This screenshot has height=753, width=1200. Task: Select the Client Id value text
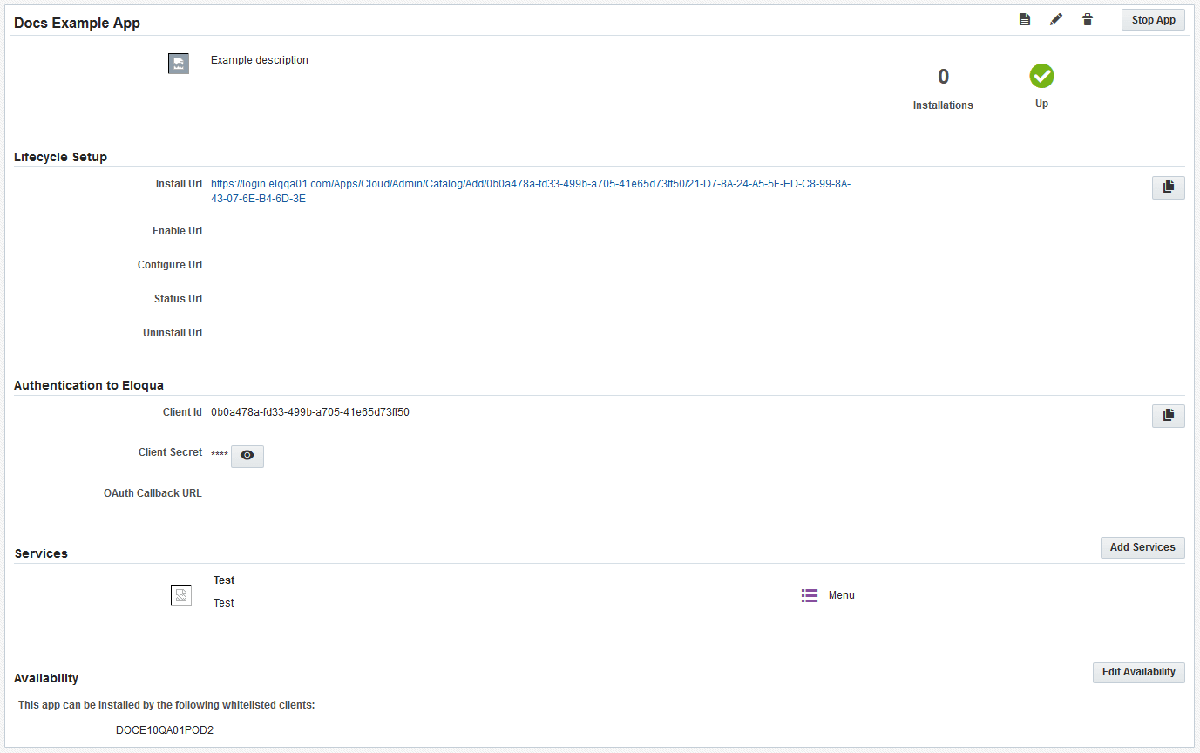(x=310, y=412)
